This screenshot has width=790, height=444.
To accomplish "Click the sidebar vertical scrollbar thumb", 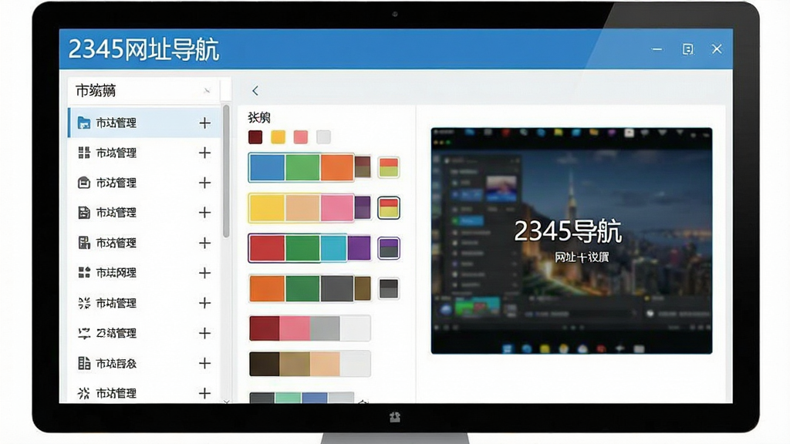I will pyautogui.click(x=226, y=171).
